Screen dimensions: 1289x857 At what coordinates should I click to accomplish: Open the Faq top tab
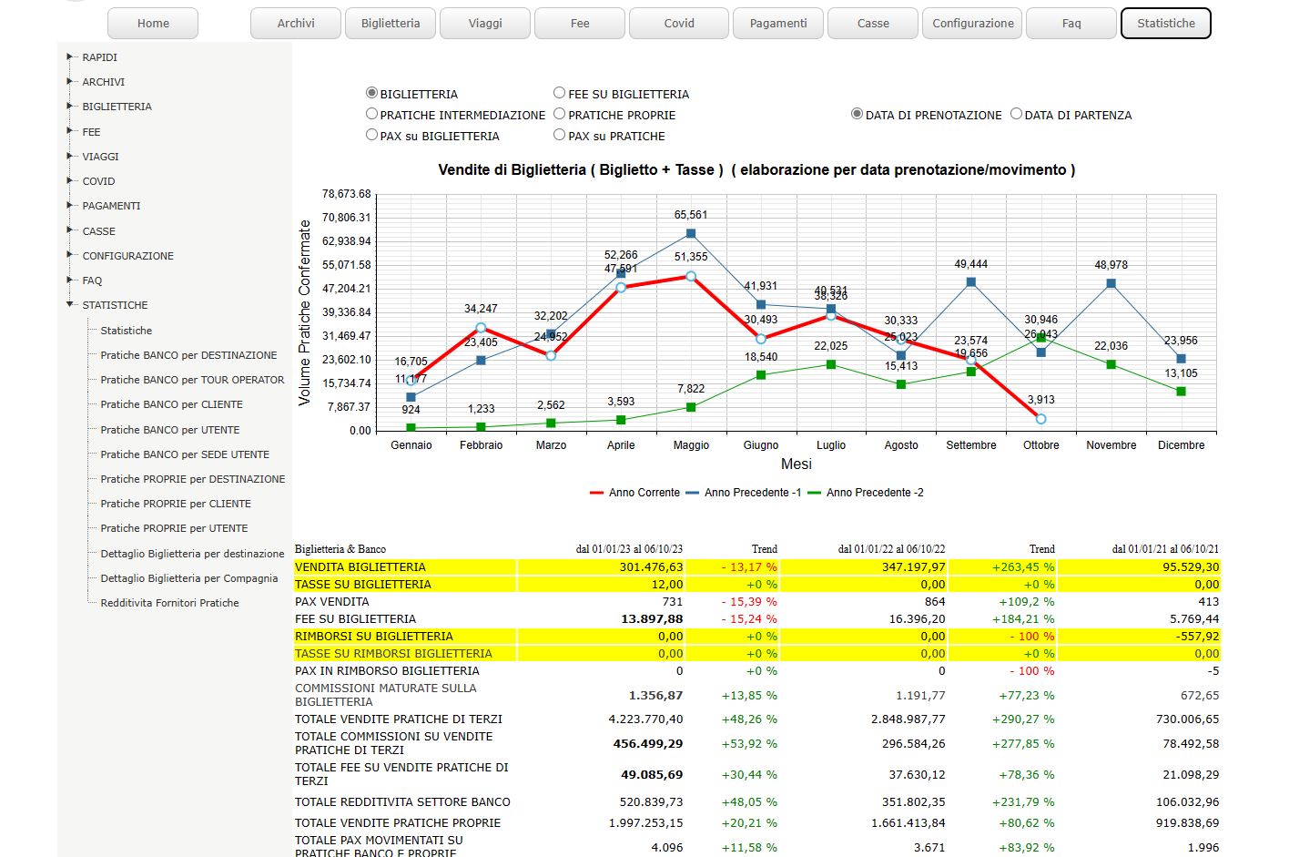click(1071, 23)
